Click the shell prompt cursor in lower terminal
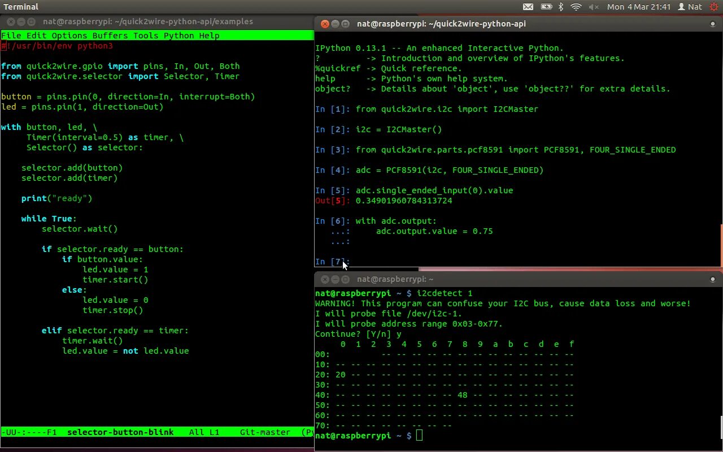 point(419,436)
